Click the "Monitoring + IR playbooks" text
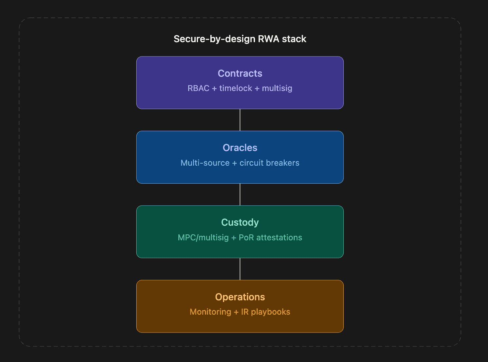This screenshot has width=488, height=362. (x=240, y=312)
